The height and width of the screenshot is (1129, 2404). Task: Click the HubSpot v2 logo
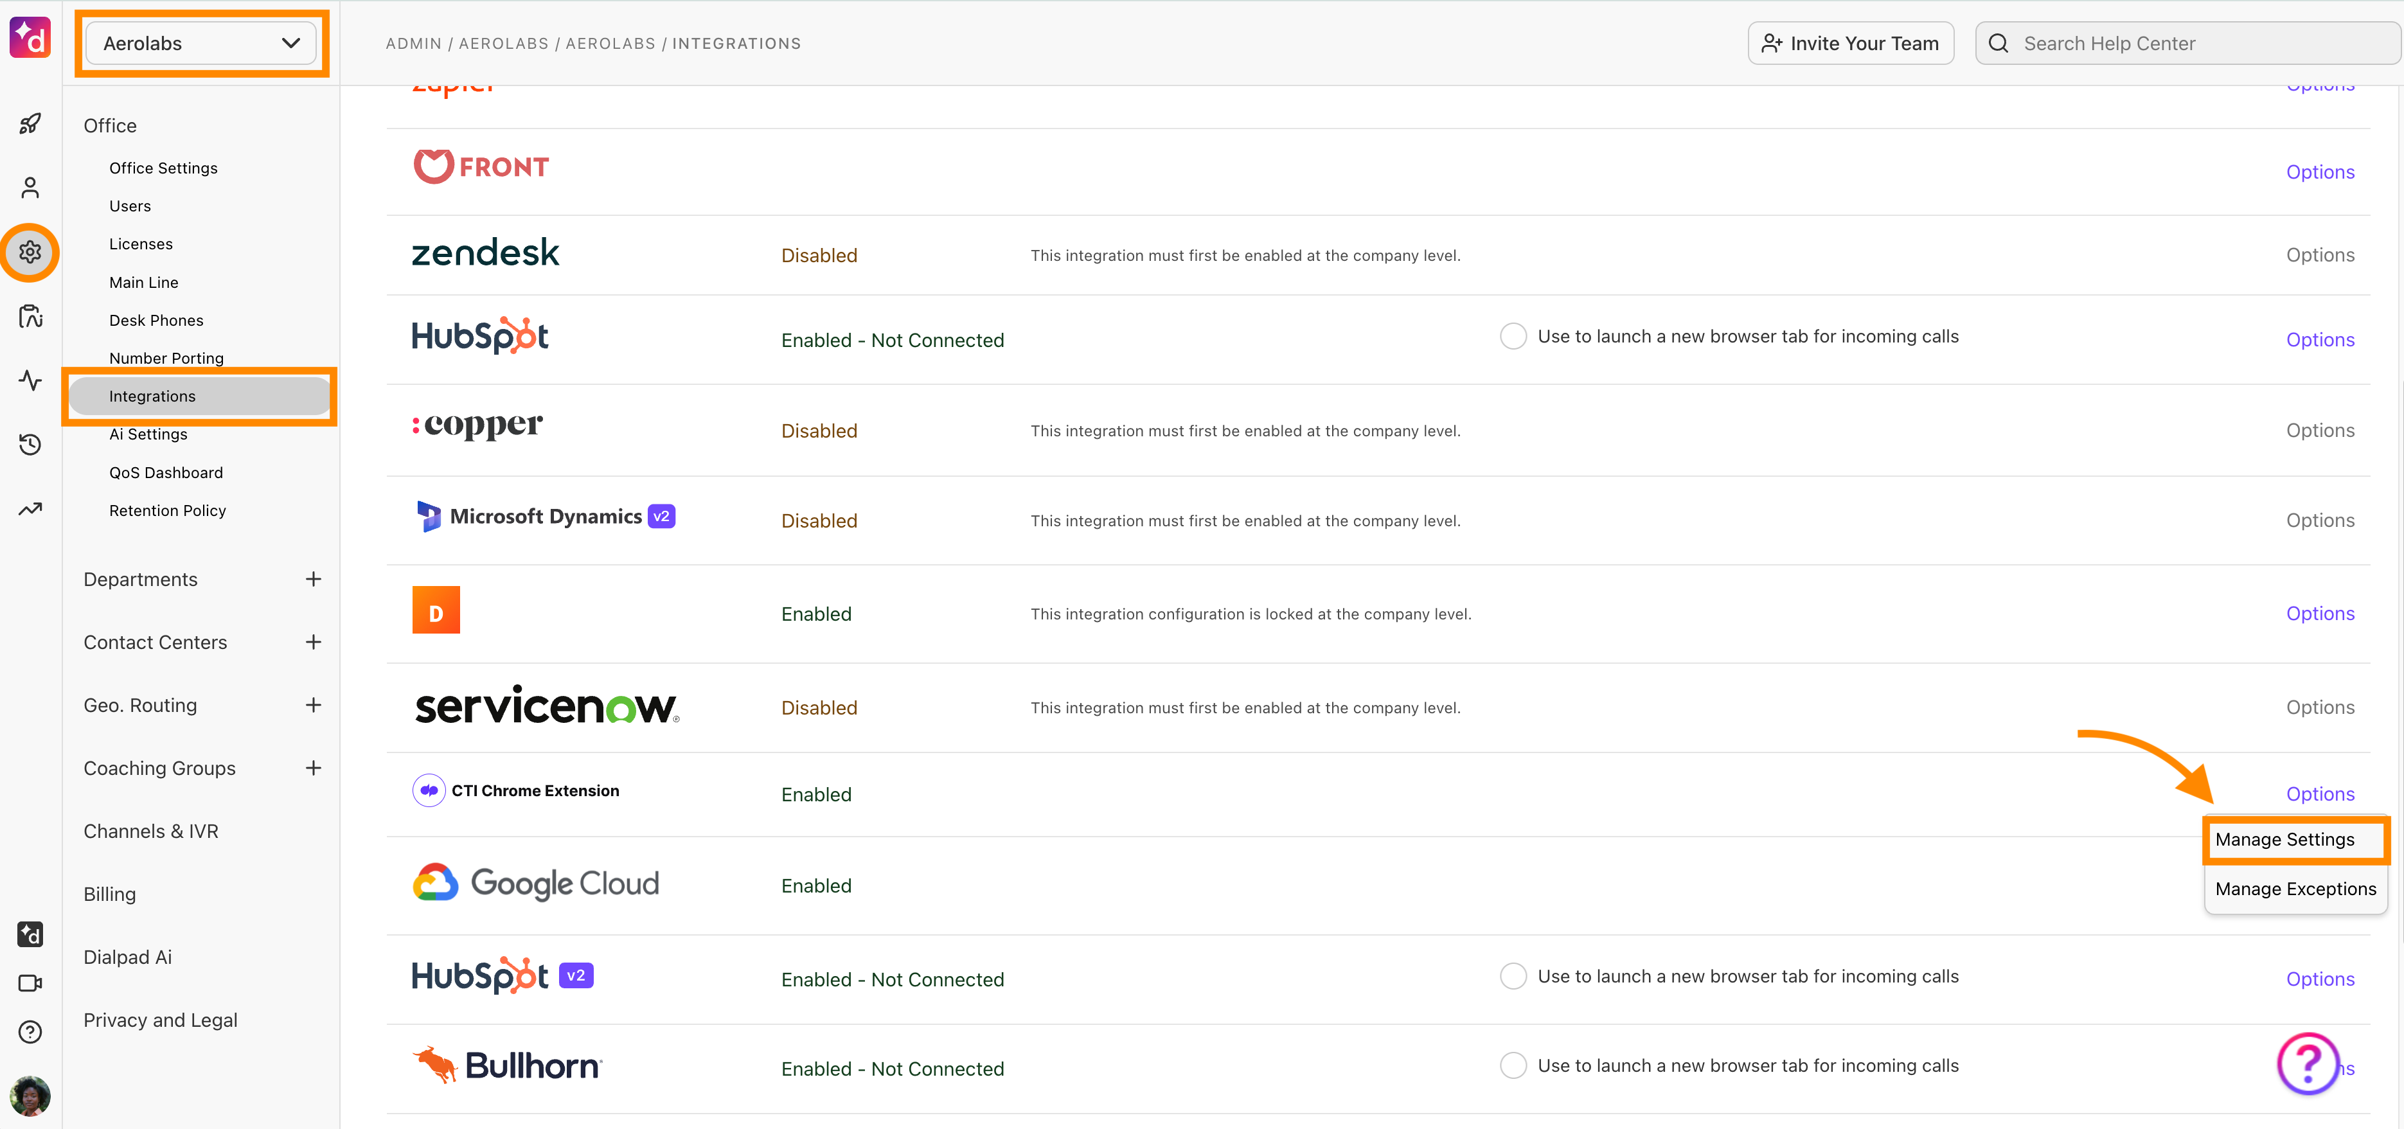point(502,976)
